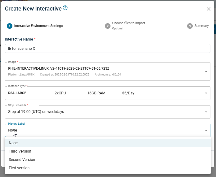The image size is (216, 177).
Task: Go to the Choose files to import step
Action: 128,23
